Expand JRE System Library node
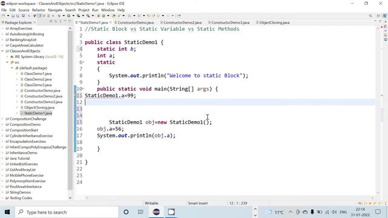The width and height of the screenshot is (388, 218). (7, 56)
